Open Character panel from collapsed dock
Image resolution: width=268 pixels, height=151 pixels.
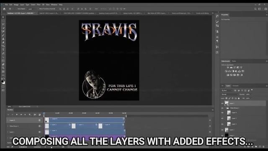(x=217, y=37)
